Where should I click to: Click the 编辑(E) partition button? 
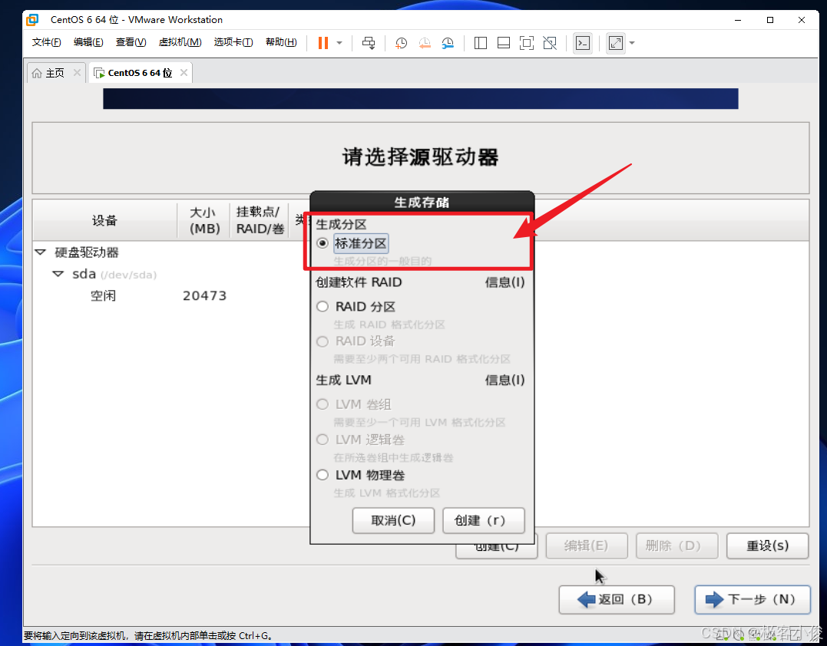587,546
